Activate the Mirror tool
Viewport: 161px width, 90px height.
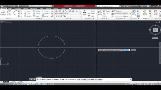pyautogui.click(x=36, y=13)
